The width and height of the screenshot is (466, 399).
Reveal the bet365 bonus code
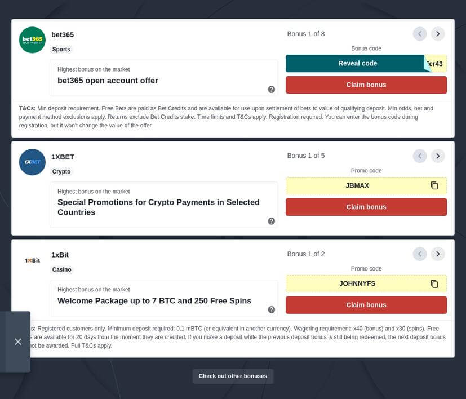(357, 64)
